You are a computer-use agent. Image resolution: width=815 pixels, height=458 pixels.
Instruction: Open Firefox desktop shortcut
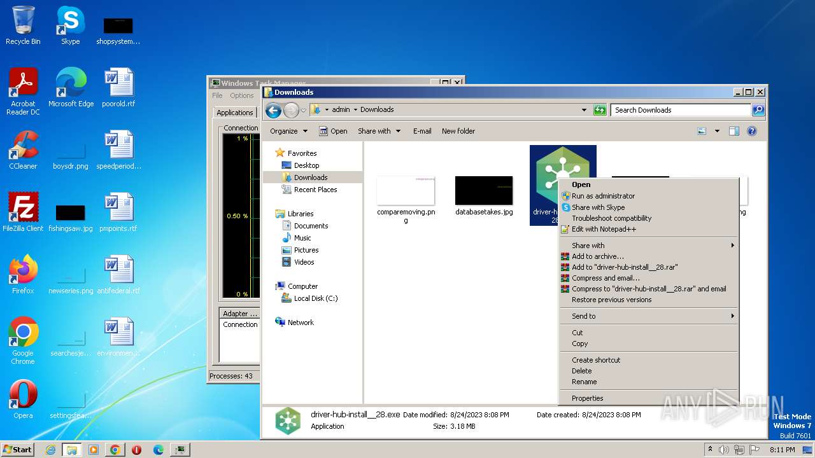coord(23,274)
